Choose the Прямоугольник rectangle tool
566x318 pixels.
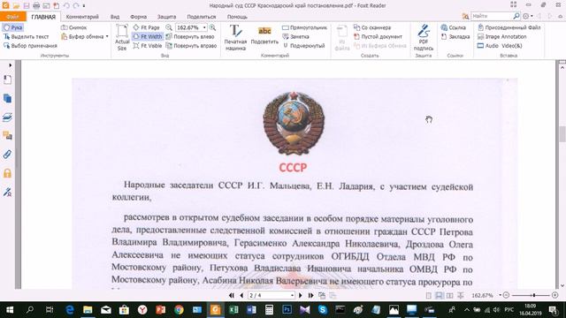[x=304, y=27]
